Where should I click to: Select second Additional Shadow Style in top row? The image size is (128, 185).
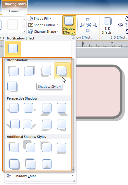(29, 146)
